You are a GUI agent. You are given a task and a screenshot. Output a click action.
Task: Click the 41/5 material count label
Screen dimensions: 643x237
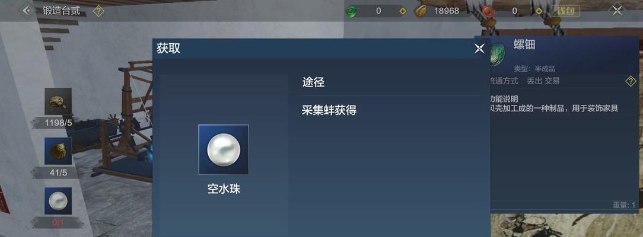58,173
